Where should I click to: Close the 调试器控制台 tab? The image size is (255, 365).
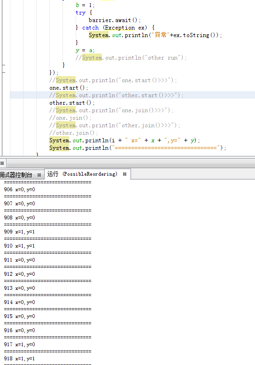39,175
